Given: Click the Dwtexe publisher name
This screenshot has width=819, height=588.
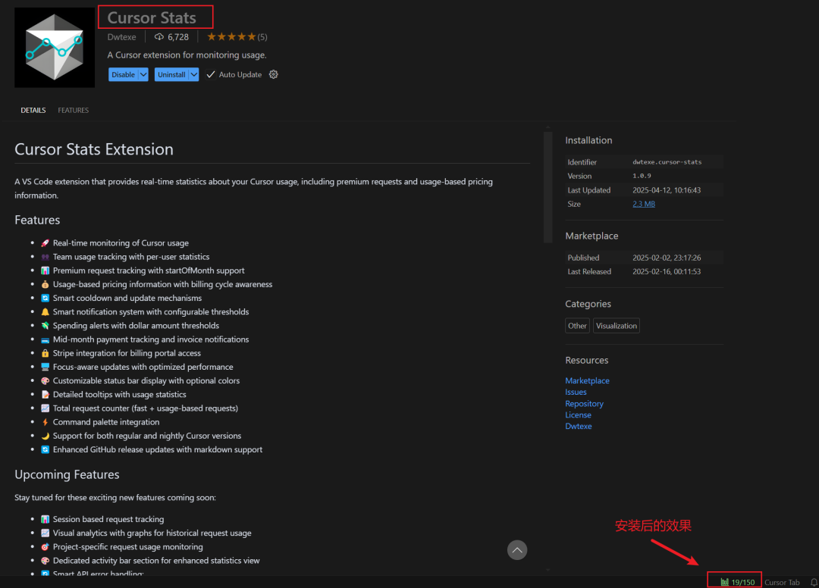Looking at the screenshot, I should [x=121, y=37].
